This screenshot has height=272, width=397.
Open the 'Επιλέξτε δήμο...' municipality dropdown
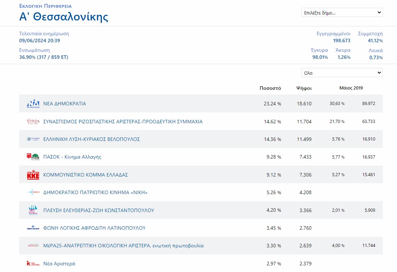coord(342,13)
